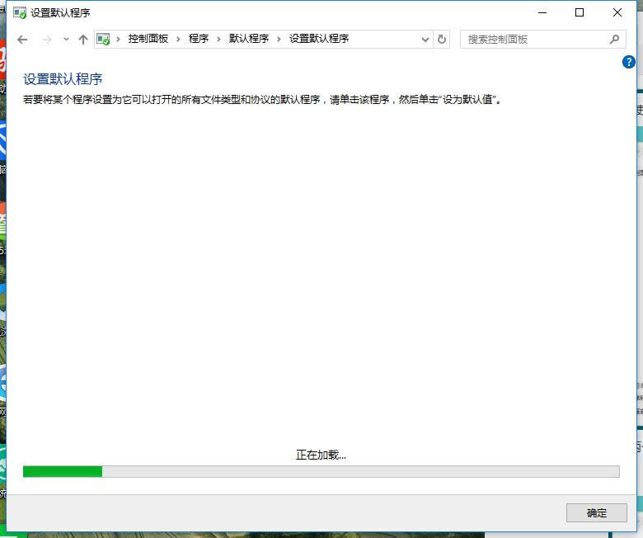Refresh the address bar location

tap(442, 40)
